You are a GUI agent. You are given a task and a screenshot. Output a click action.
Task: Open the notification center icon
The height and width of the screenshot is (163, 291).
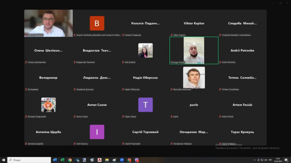point(286,160)
